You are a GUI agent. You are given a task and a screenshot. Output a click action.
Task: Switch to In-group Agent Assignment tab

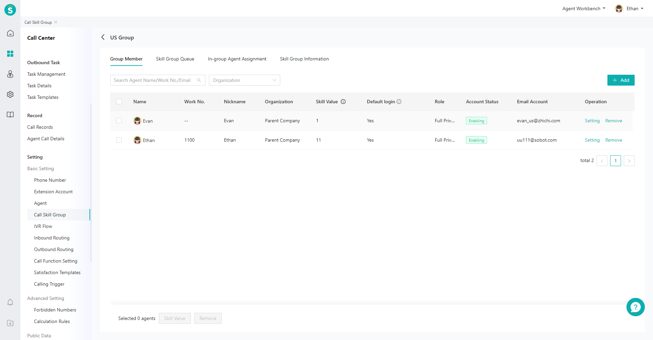tap(237, 59)
